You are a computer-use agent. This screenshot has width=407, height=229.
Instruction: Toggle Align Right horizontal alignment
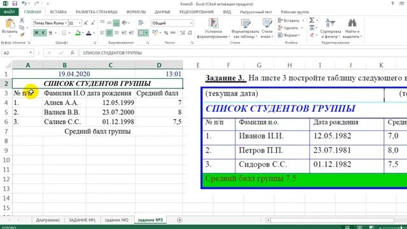pos(116,32)
